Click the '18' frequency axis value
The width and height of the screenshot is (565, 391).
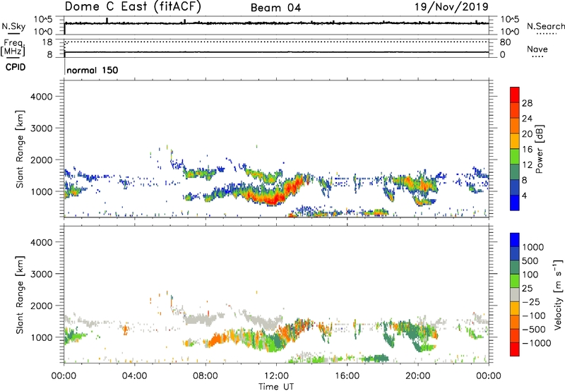(47, 42)
